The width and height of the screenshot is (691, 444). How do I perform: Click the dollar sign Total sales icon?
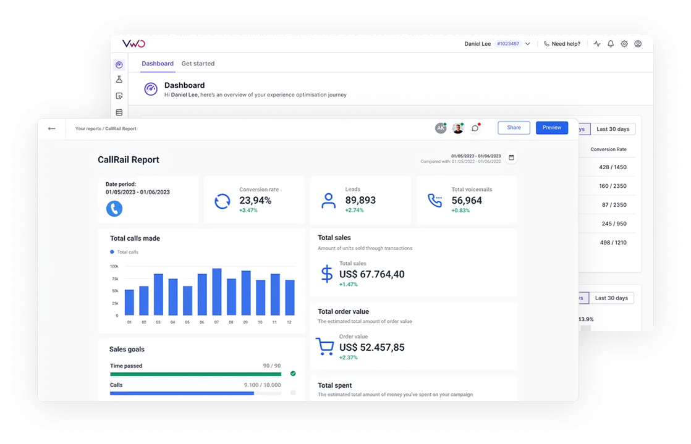327,274
